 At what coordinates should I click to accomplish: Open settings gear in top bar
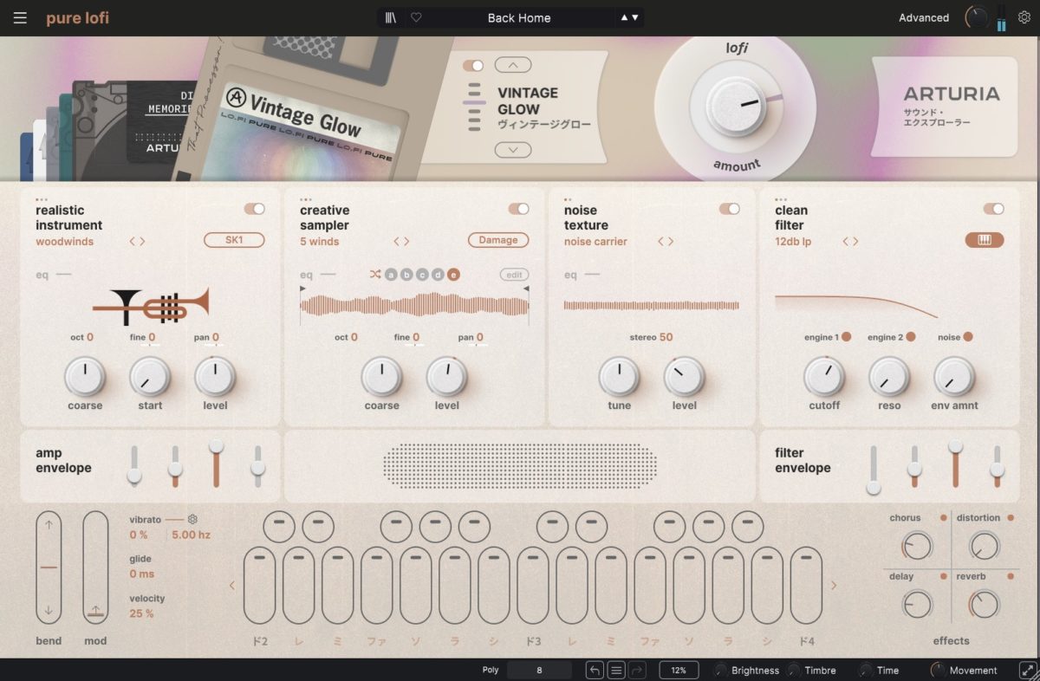(1024, 17)
